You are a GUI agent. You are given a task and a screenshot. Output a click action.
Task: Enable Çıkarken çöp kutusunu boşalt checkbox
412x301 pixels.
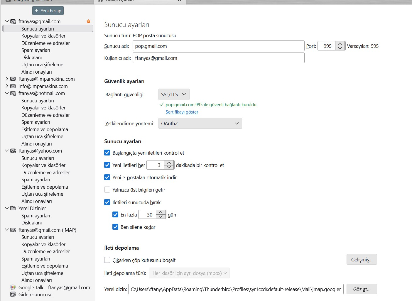point(107,260)
